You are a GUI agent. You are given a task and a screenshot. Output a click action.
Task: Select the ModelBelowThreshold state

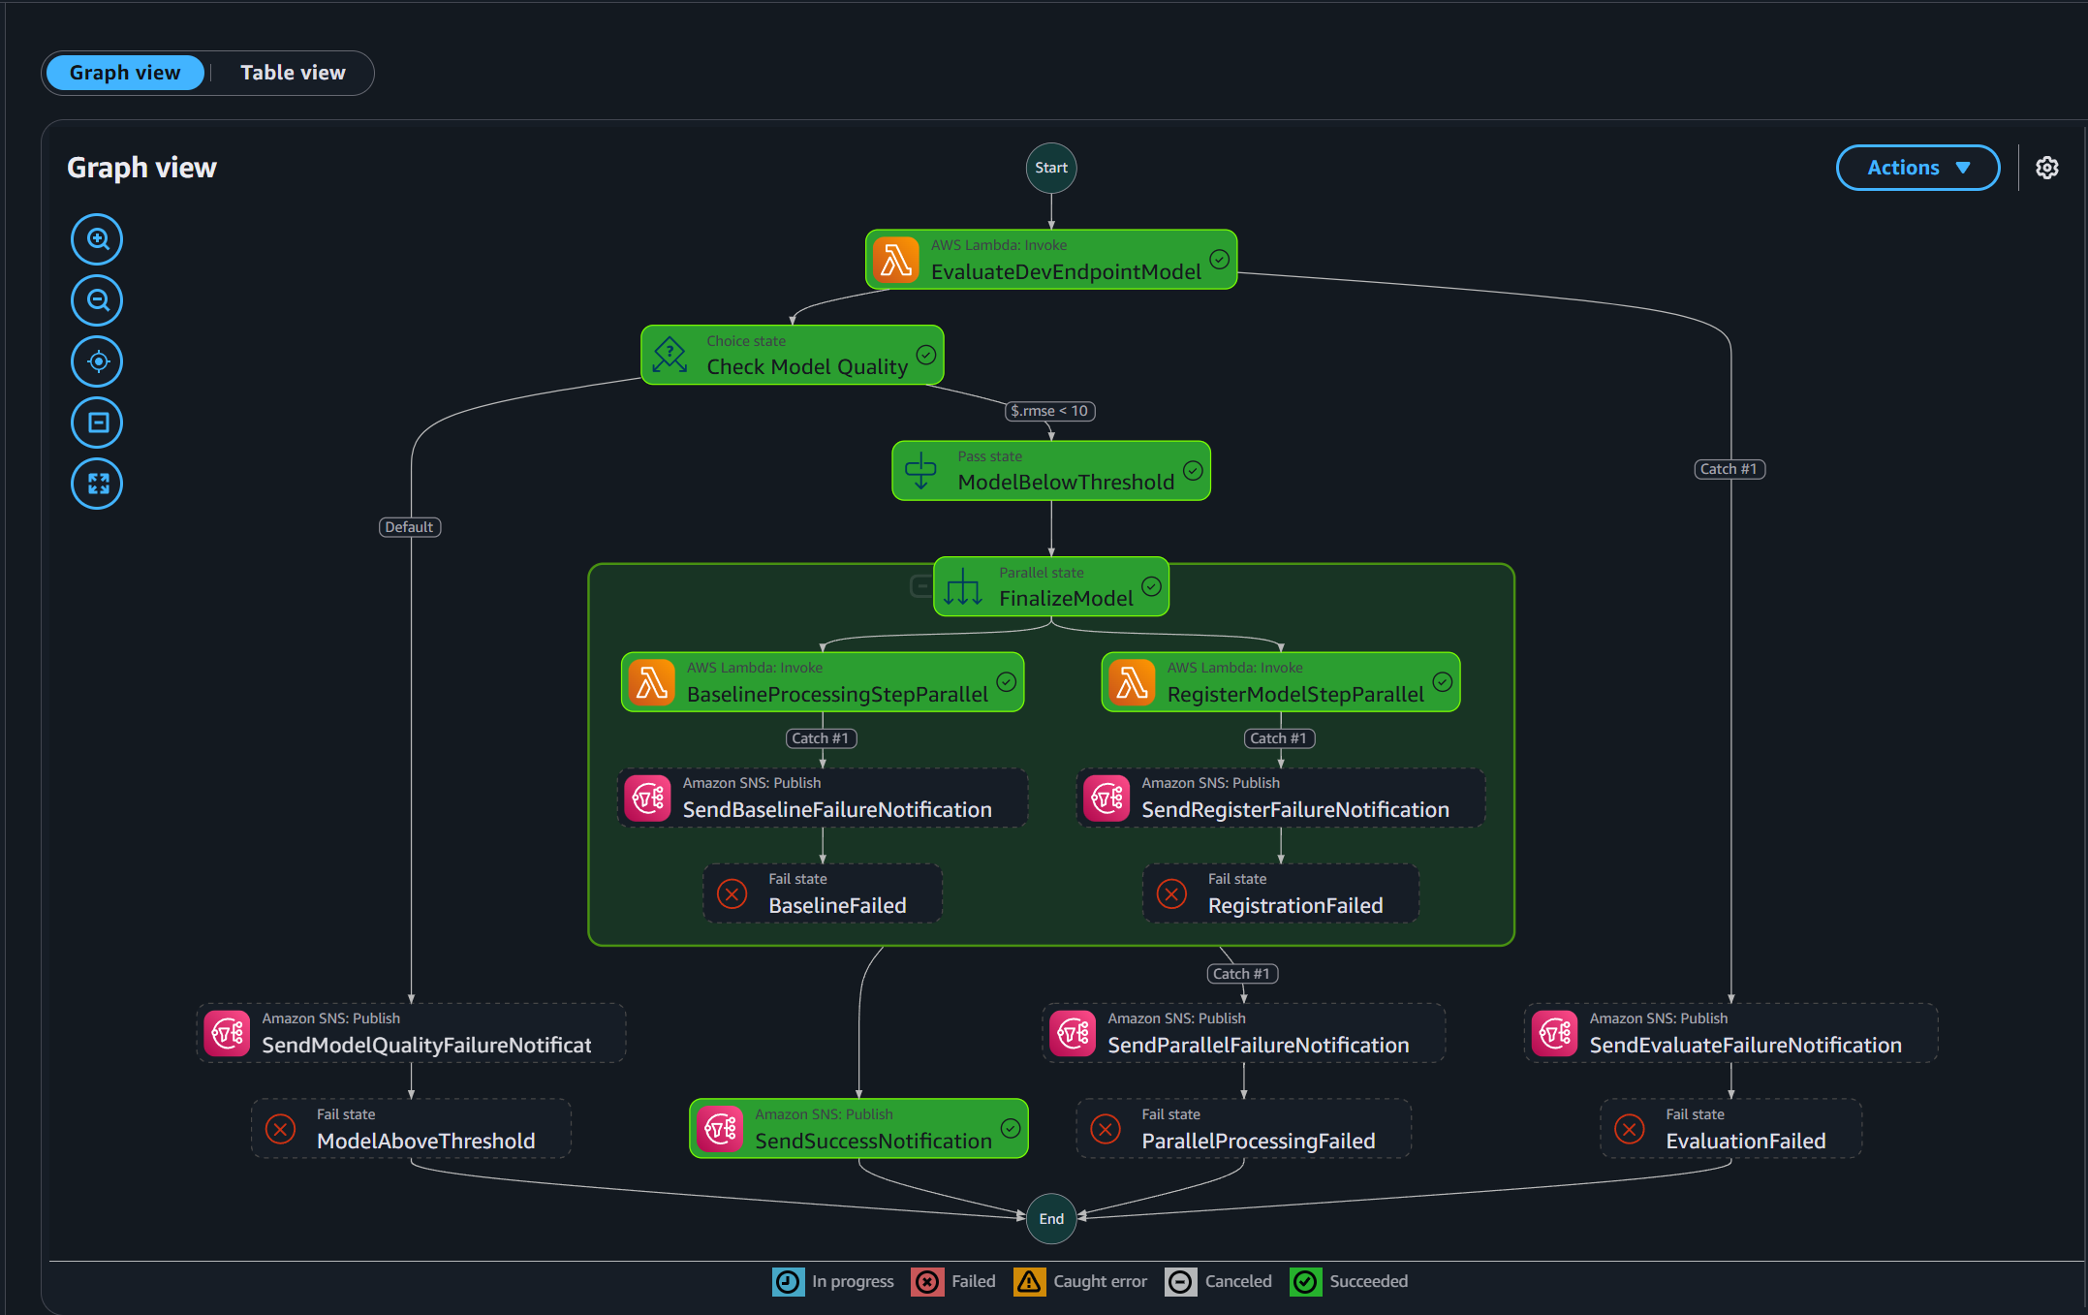pos(1051,471)
